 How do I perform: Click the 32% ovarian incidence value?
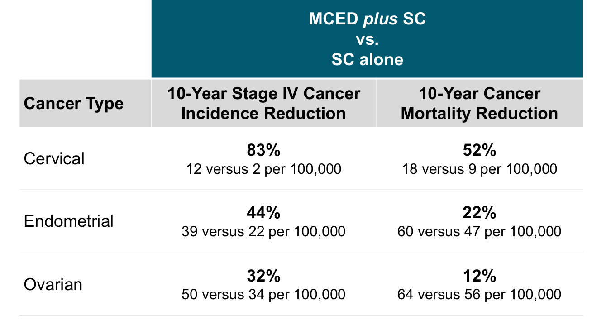[x=264, y=276]
